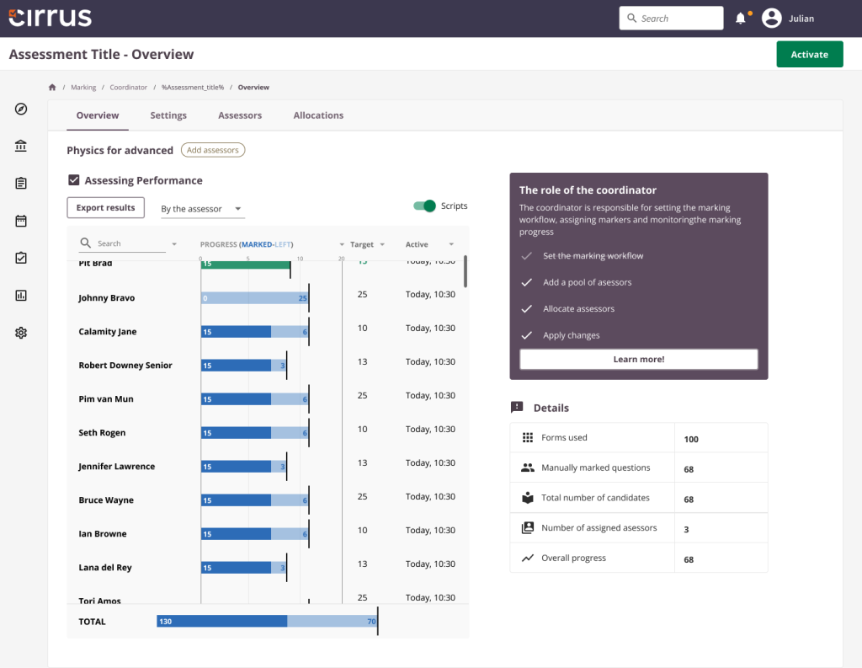Open the calendar sidebar icon
The image size is (862, 668).
[x=21, y=221]
